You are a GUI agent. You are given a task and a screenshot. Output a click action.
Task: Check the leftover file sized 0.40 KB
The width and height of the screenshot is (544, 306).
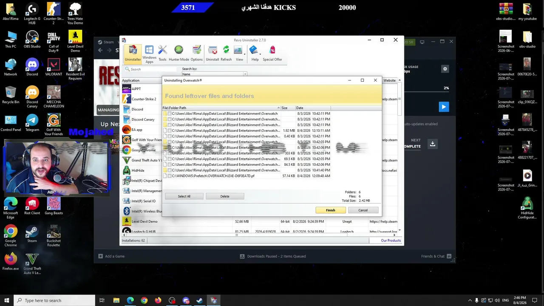pyautogui.click(x=170, y=136)
